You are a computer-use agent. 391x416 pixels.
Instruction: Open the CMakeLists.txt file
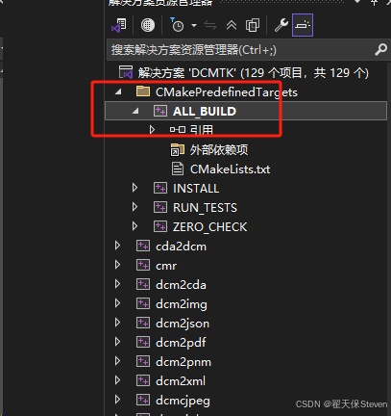(230, 169)
